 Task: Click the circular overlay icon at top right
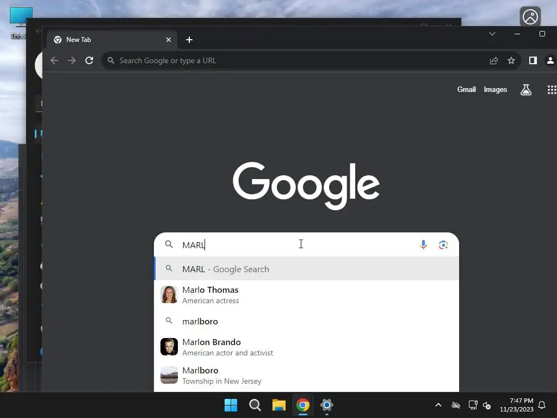pyautogui.click(x=530, y=17)
